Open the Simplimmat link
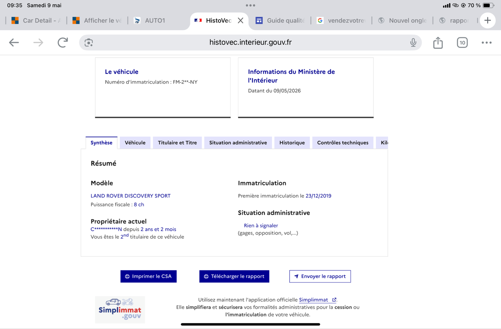Screen dimensions: 501x329 pyautogui.click(x=318, y=300)
